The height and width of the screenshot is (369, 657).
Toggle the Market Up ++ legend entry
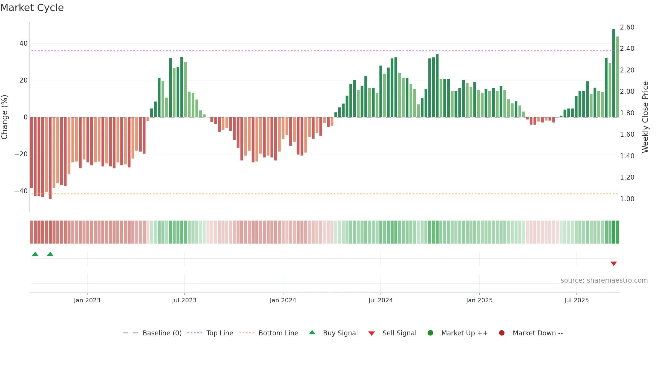pyautogui.click(x=457, y=333)
